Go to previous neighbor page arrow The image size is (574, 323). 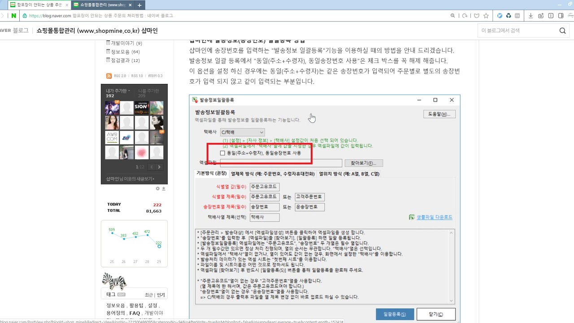pos(152,167)
